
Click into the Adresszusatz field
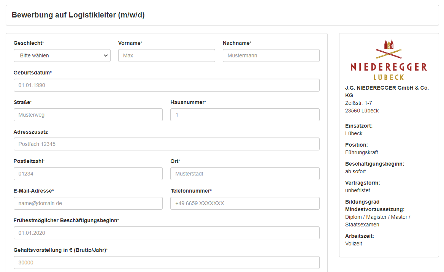pos(166,144)
